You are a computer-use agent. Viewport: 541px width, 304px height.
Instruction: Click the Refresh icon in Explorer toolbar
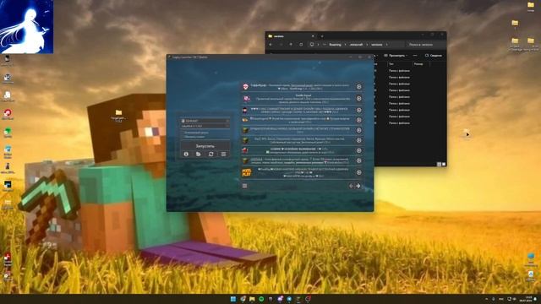[301, 45]
